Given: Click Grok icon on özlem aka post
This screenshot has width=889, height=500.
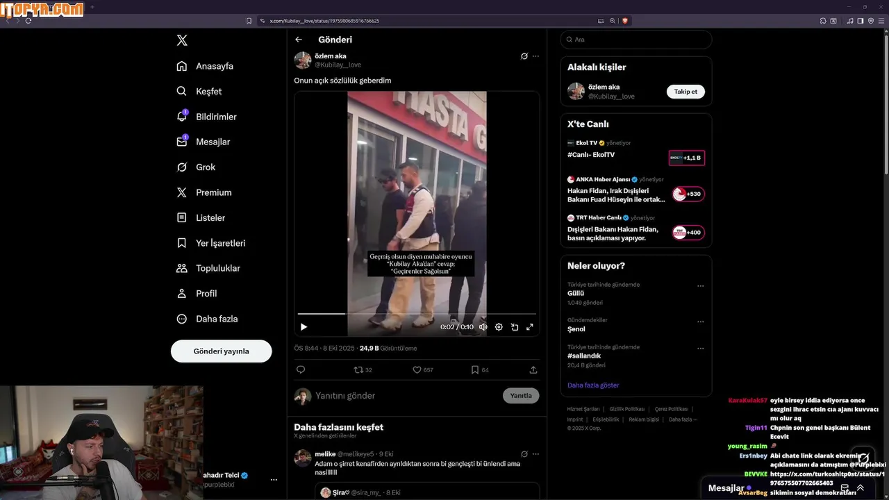Looking at the screenshot, I should click(524, 56).
